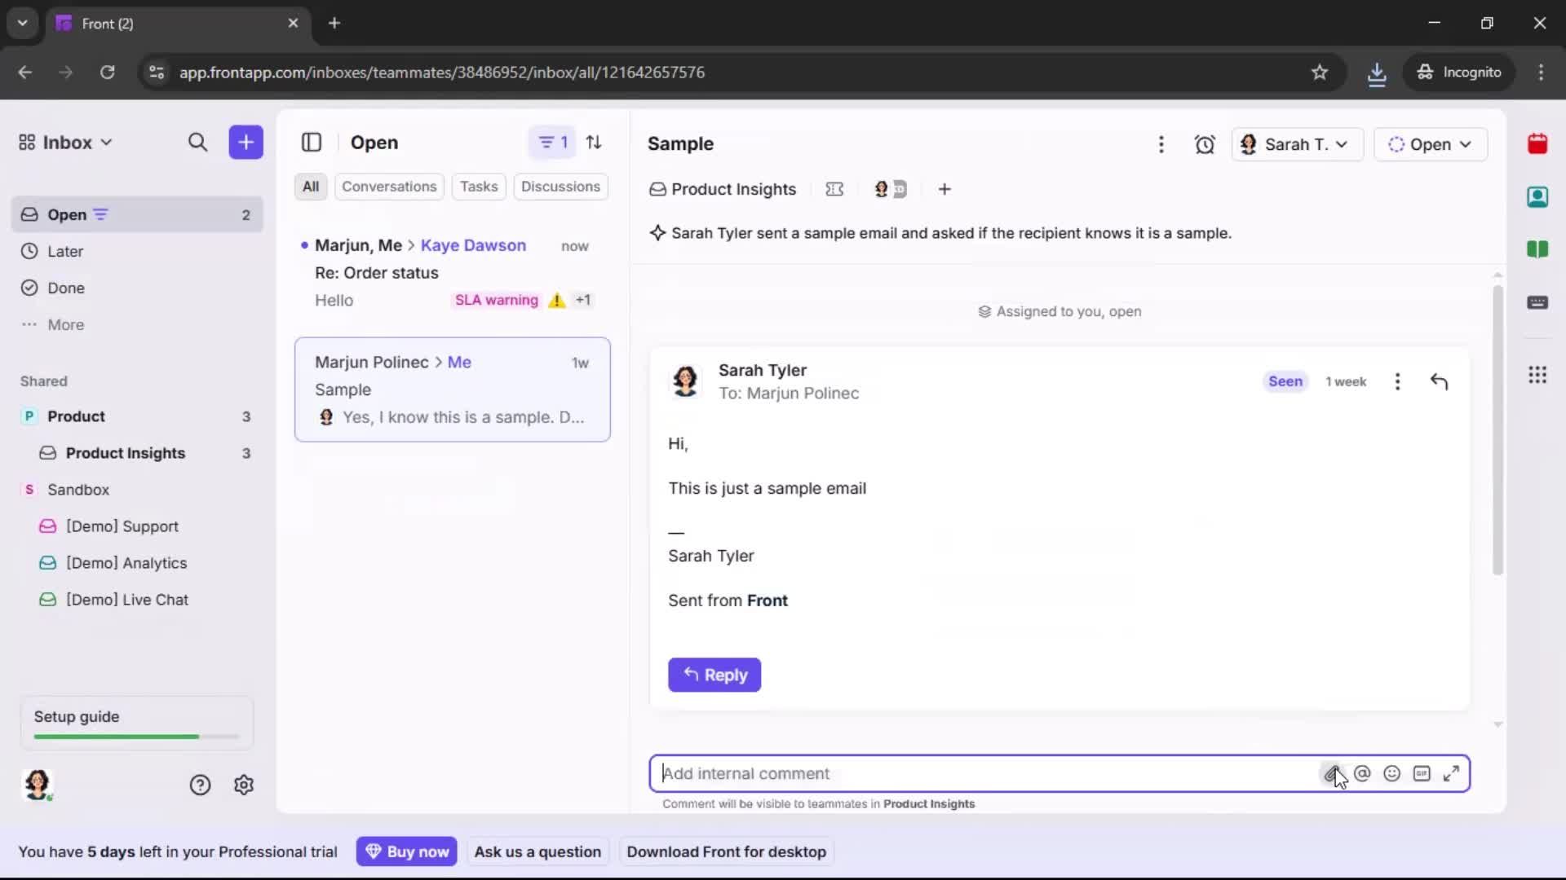Reply to Sarah Tyler's email
1566x880 pixels.
pyautogui.click(x=714, y=675)
